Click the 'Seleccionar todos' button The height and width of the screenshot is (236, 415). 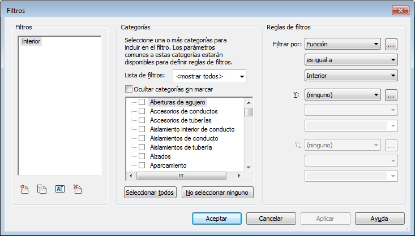[x=150, y=193]
